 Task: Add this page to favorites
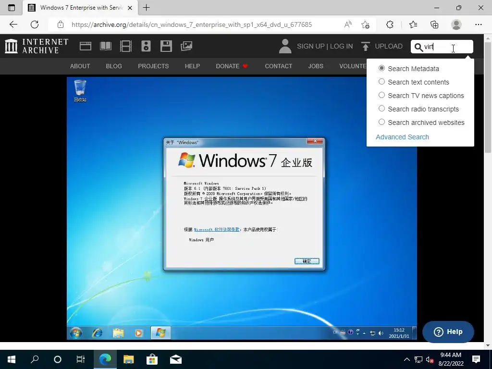[x=365, y=25]
